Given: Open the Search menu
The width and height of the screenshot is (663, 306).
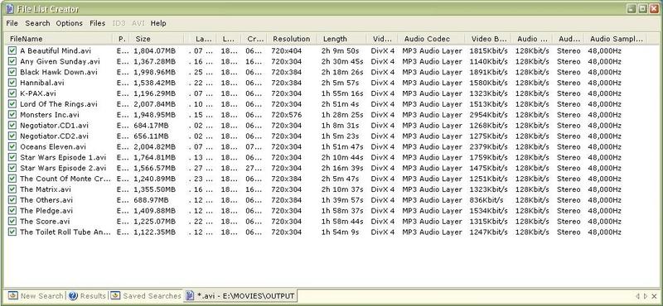Looking at the screenshot, I should 37,23.
